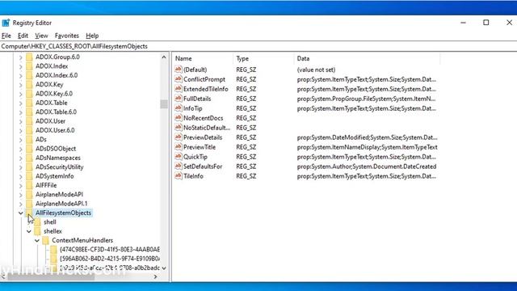517x291 pixels.
Task: Click the string value icon beside QuickTip
Action: coord(179,156)
